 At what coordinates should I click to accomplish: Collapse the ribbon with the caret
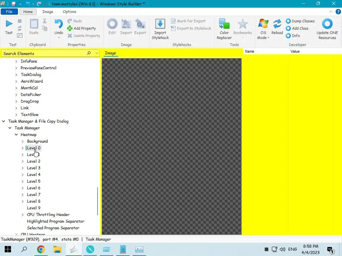click(x=331, y=12)
